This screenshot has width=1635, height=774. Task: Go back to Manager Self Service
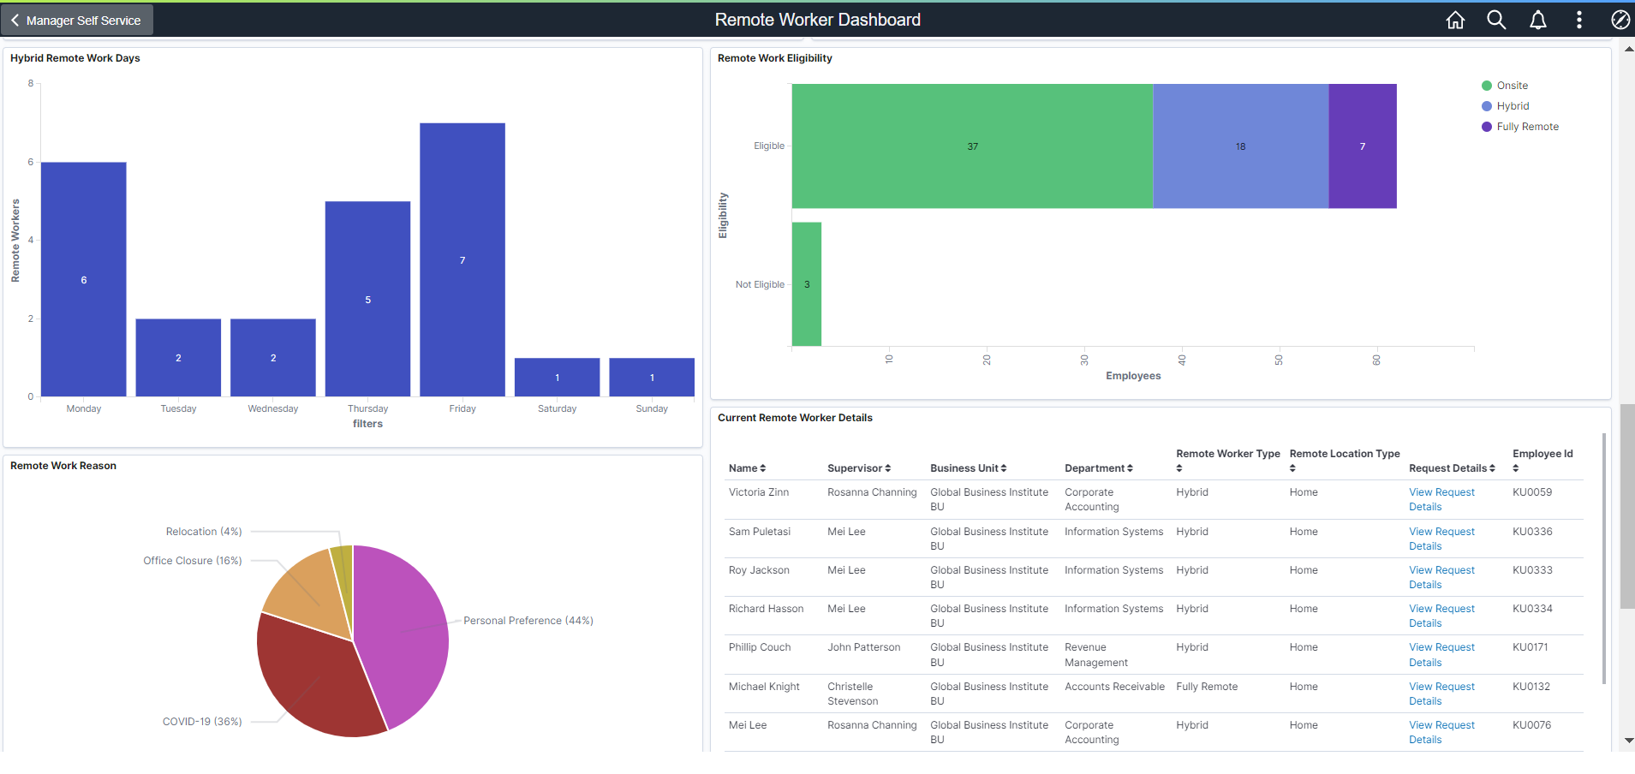pyautogui.click(x=77, y=21)
